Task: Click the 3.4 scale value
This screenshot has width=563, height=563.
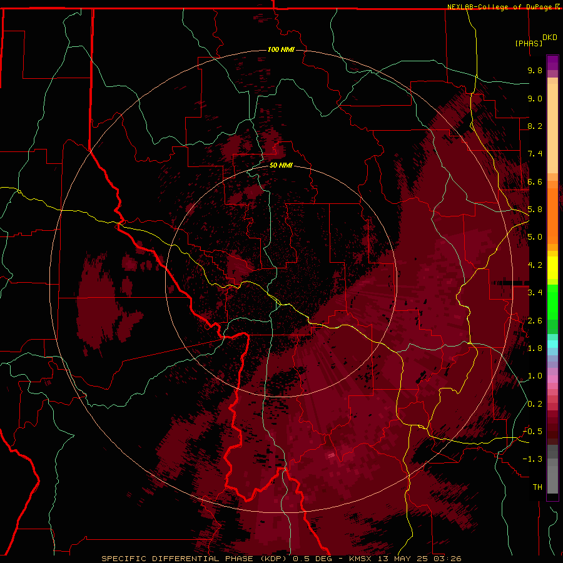Action: coord(535,293)
